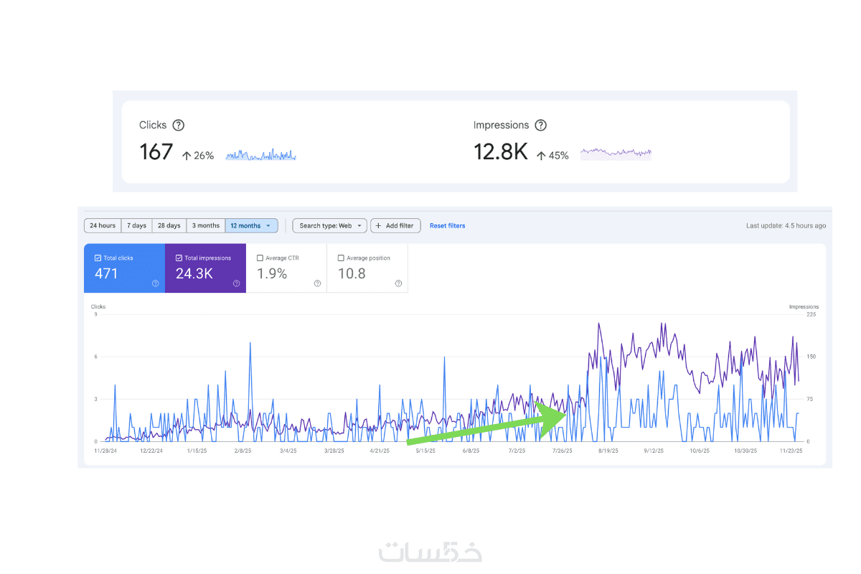Click the Impressions sparkline mini chart

(616, 153)
